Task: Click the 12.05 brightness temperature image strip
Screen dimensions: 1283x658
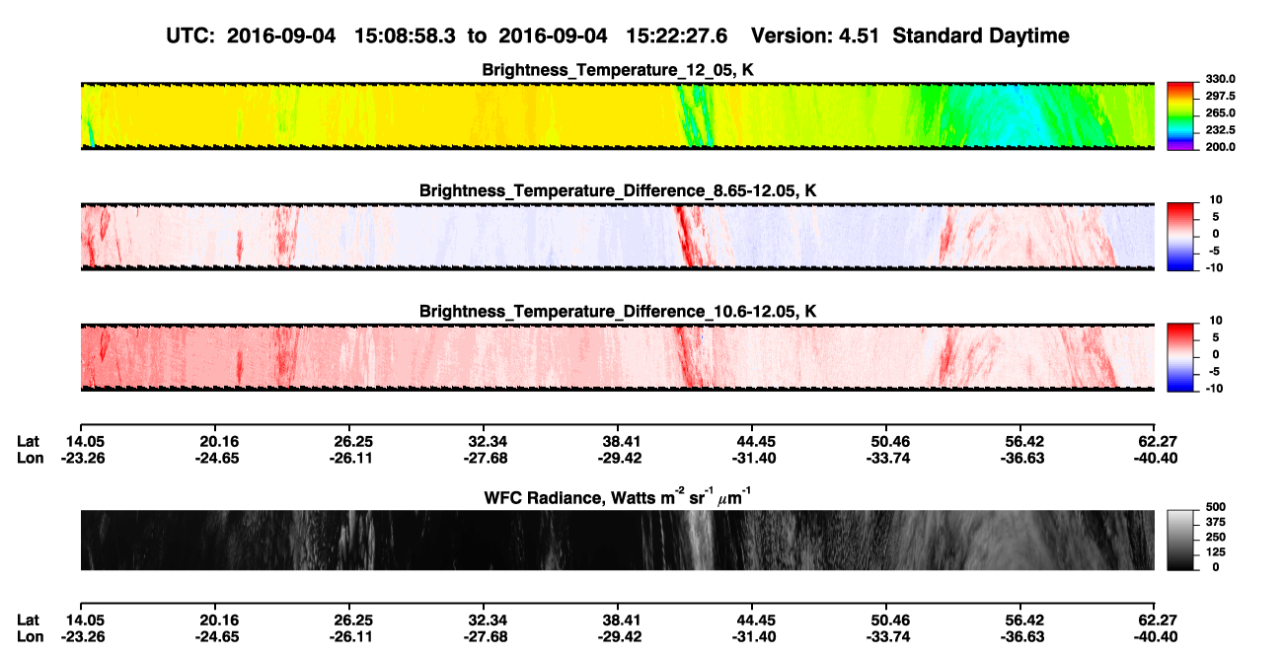Action: (x=618, y=115)
